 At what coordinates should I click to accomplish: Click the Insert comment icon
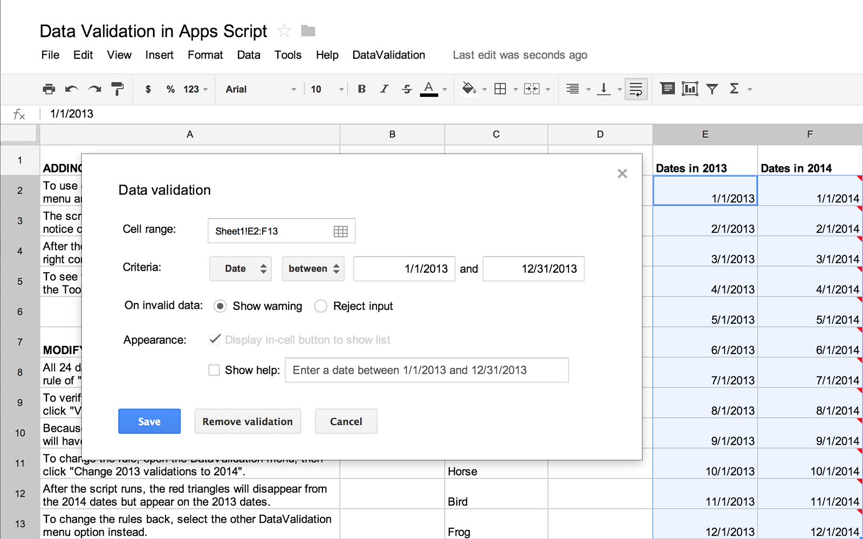(667, 88)
